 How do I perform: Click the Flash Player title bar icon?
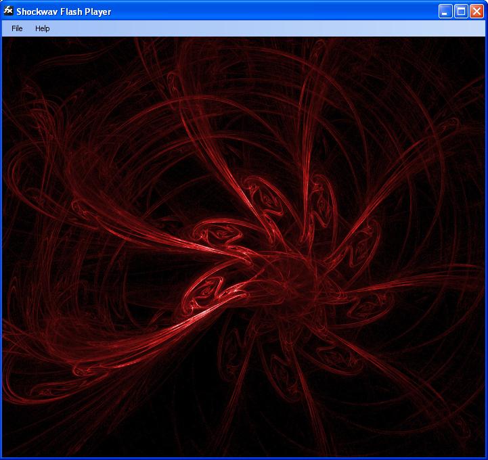click(8, 11)
